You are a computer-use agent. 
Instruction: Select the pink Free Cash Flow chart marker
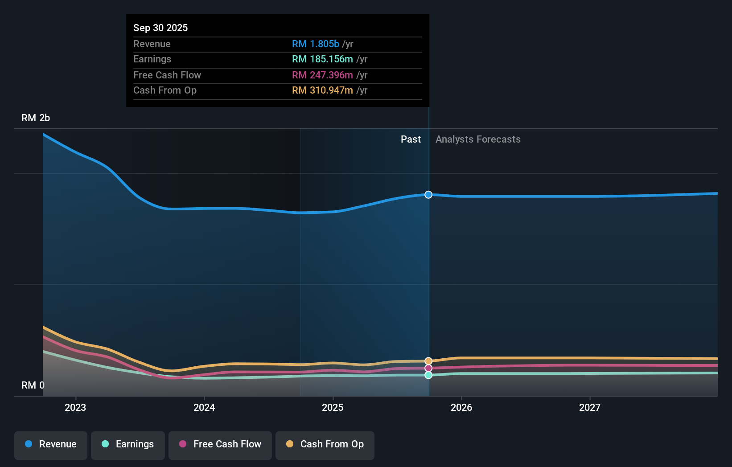click(428, 368)
